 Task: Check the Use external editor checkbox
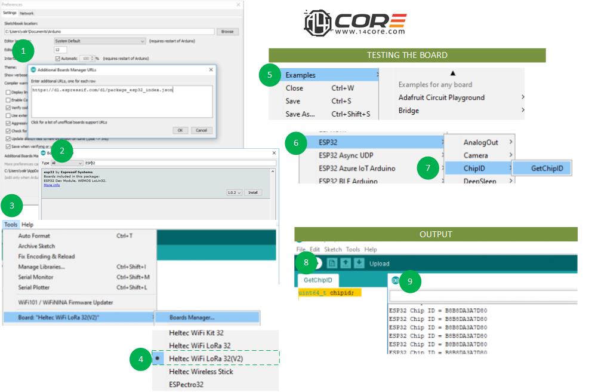[8, 115]
